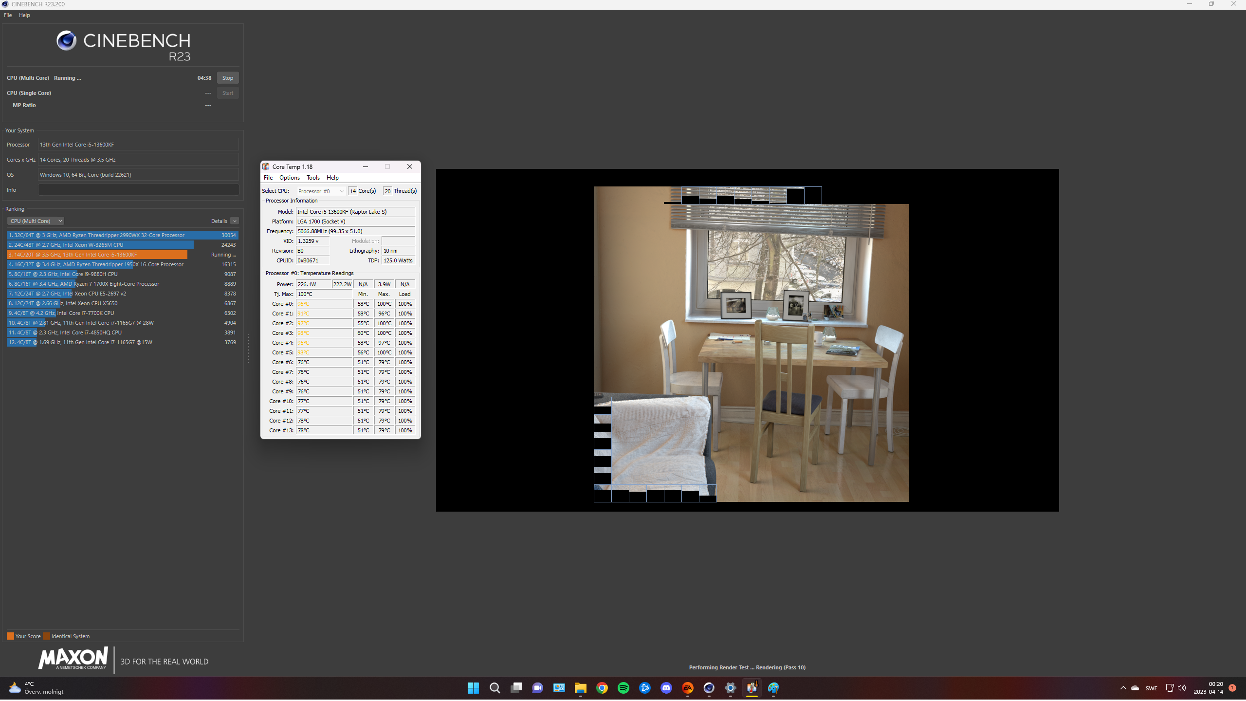Open Microsoft Paint from the taskbar
Viewport: 1246px width, 701px height.
point(774,688)
